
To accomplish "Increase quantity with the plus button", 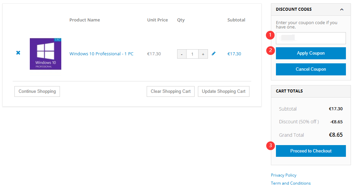I will (203, 54).
